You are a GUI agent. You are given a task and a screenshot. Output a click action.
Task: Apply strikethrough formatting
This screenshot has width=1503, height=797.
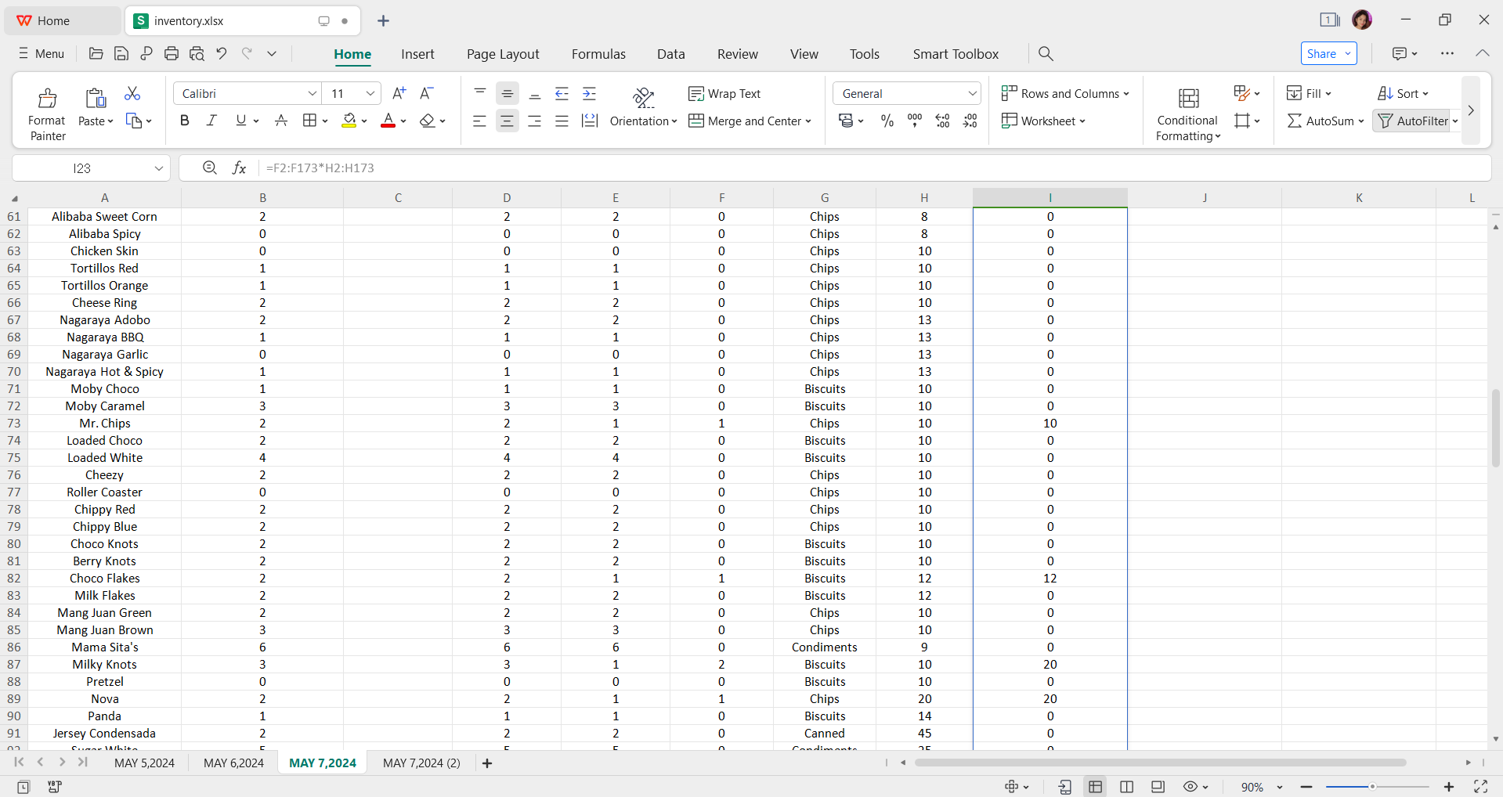click(281, 121)
